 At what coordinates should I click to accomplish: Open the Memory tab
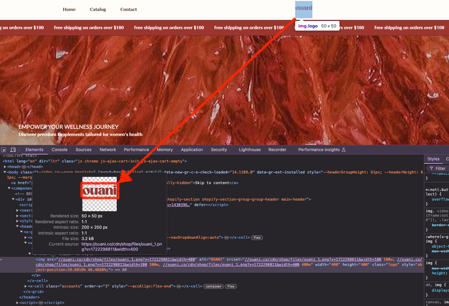point(165,150)
